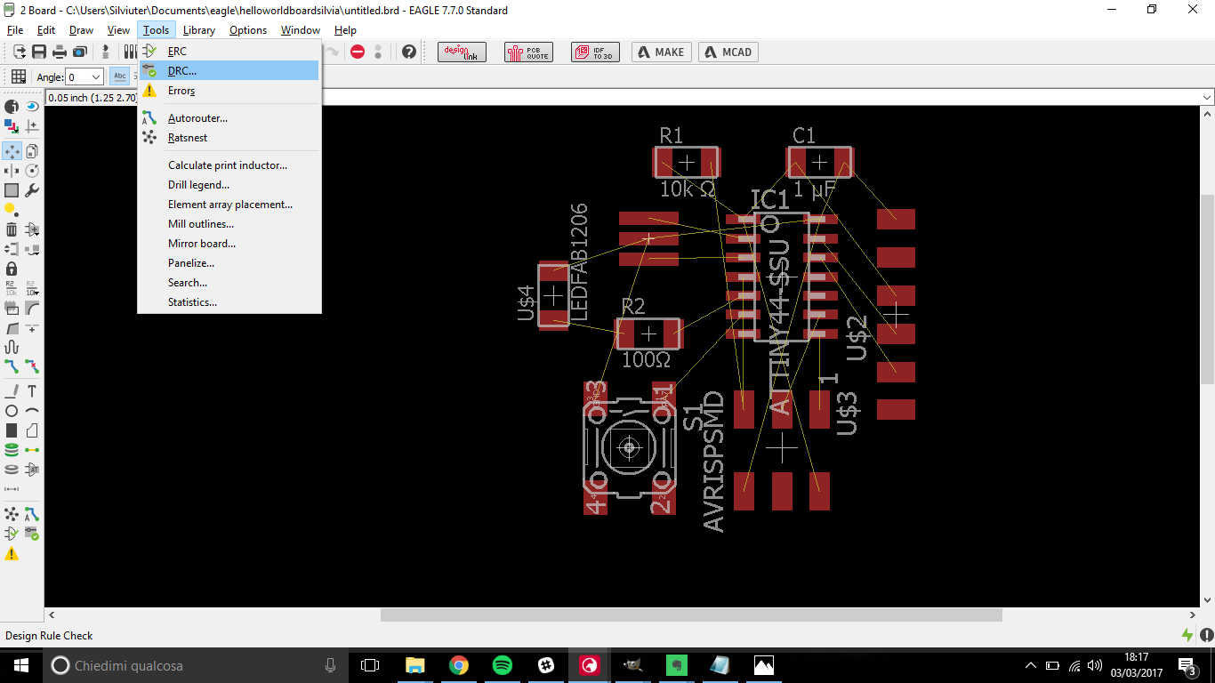The image size is (1215, 683).
Task: Select the Show (eye) tool
Action: (32, 107)
